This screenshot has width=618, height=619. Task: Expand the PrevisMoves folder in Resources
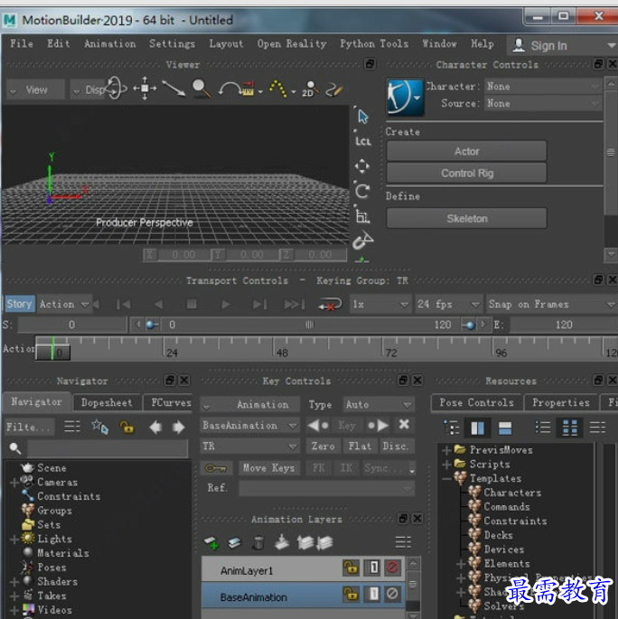tap(446, 450)
